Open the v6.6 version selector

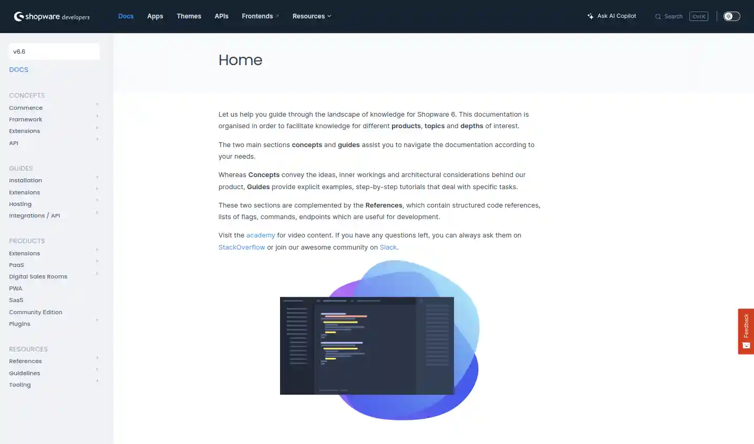coord(54,51)
